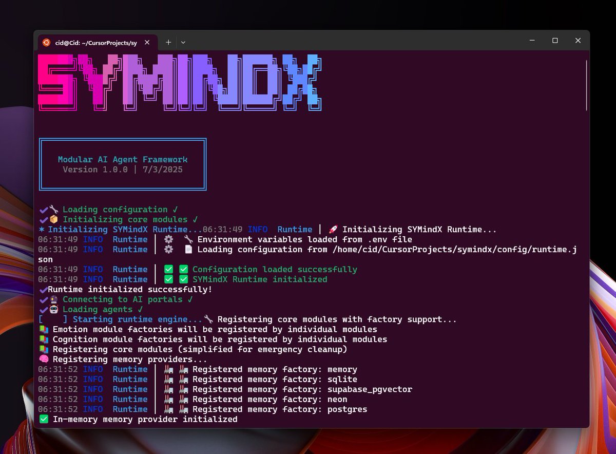This screenshot has height=454, width=616.
Task: Click 'Registered memory factory: sqlite' text
Action: (x=275, y=379)
